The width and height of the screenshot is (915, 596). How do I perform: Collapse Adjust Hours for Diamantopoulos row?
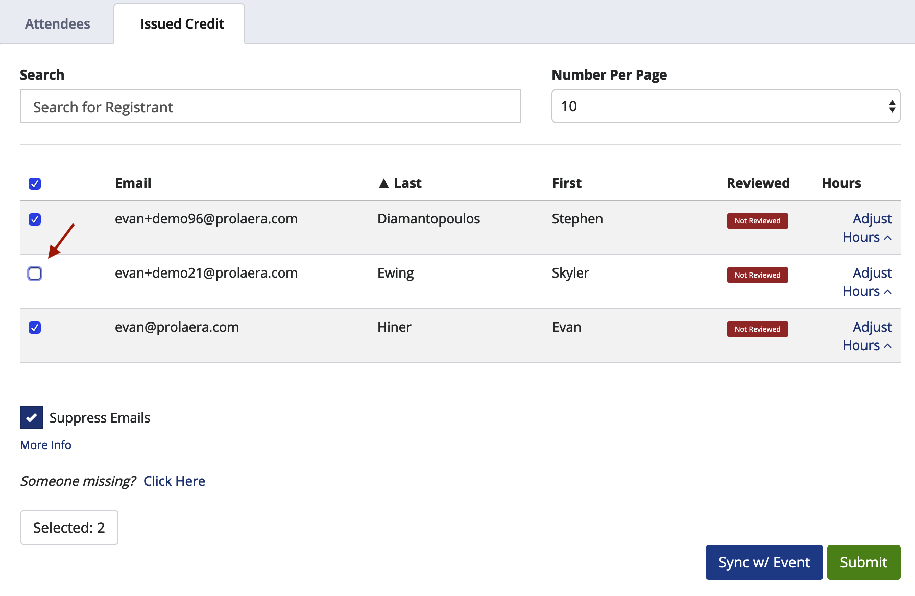coord(867,228)
